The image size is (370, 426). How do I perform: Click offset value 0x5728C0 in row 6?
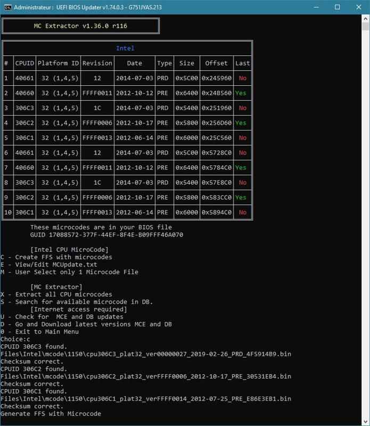(x=217, y=153)
